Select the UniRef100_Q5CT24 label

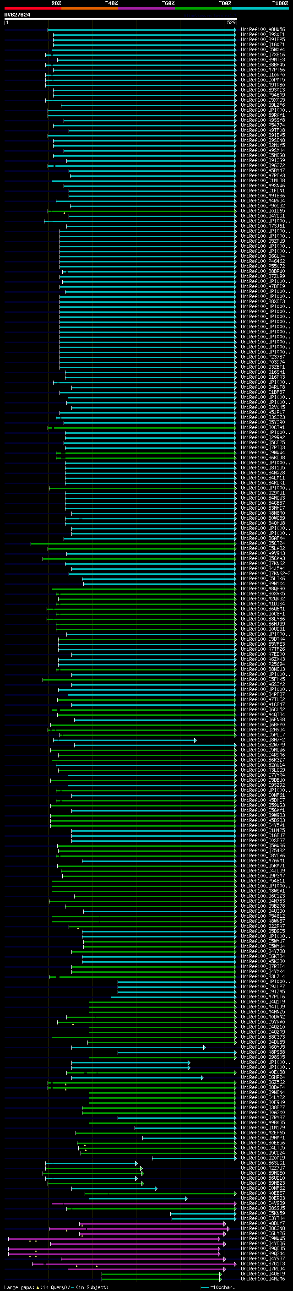pyautogui.click(x=263, y=543)
